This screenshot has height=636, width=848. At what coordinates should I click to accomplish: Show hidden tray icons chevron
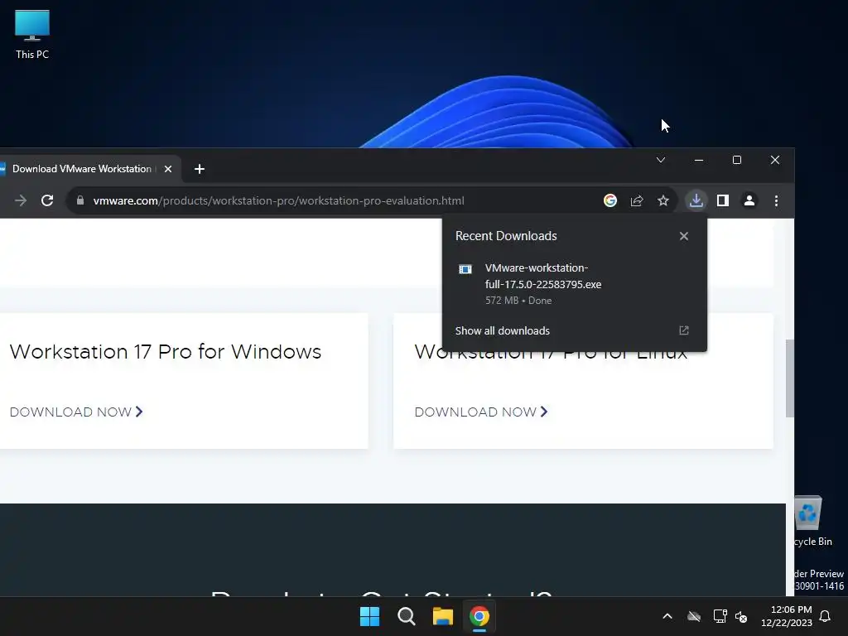coord(667,616)
